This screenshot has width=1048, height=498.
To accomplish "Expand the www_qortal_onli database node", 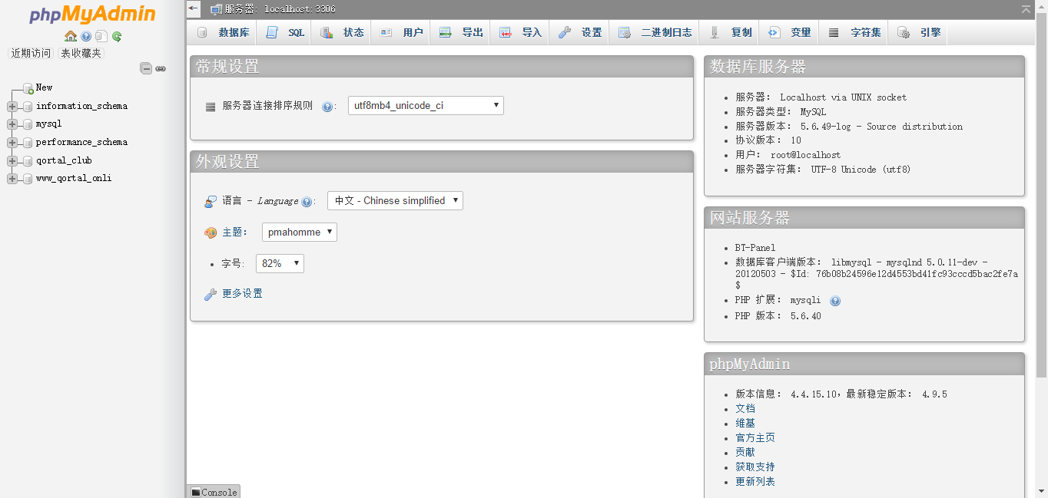I will (12, 179).
